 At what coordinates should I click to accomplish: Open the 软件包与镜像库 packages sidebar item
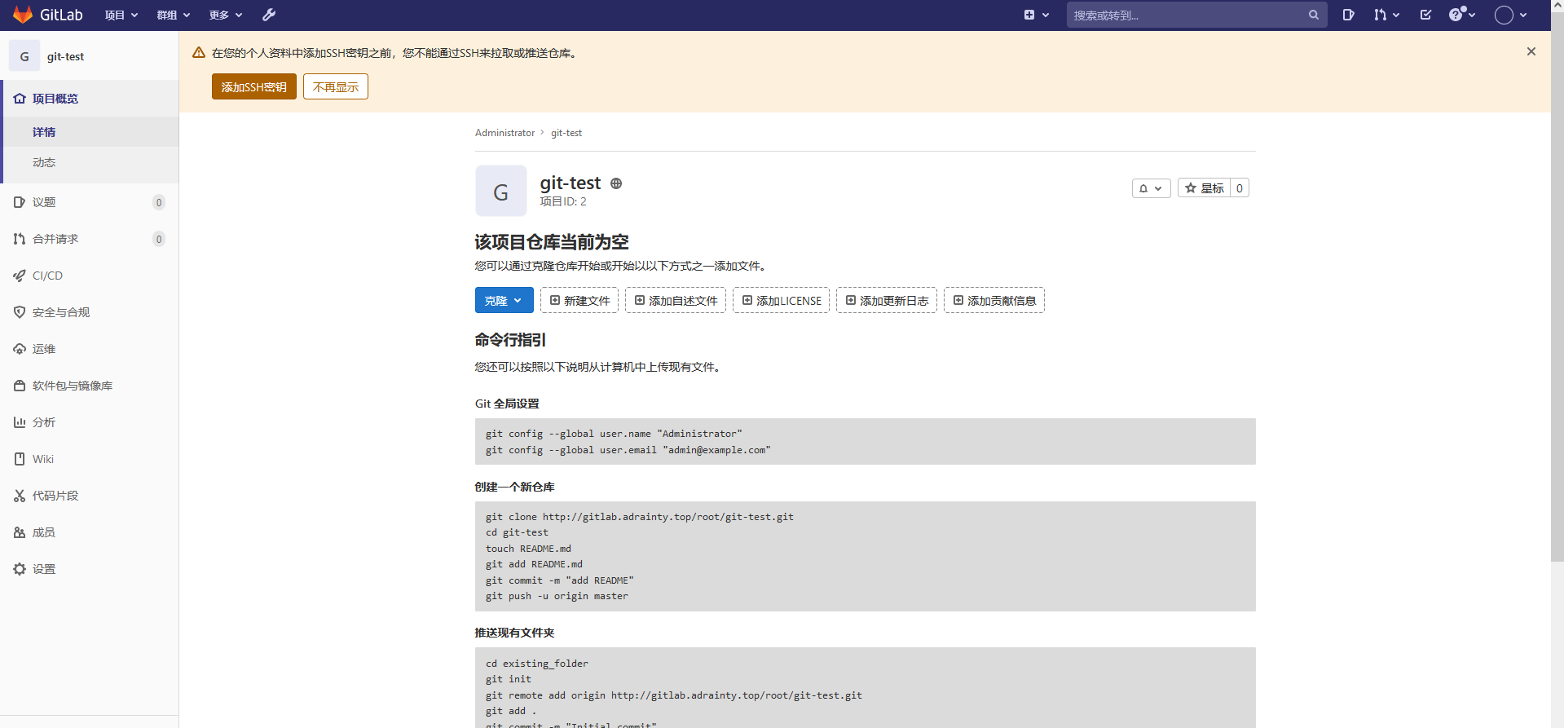pos(90,386)
